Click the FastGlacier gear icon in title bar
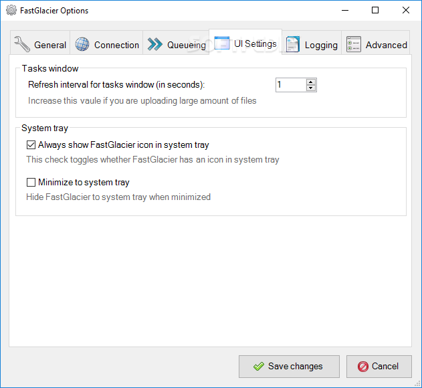The image size is (422, 388). pos(11,10)
